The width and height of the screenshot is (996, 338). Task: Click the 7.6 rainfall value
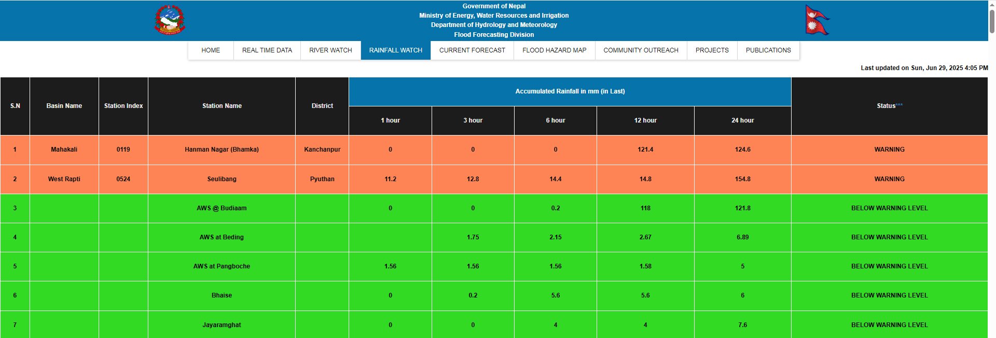743,325
